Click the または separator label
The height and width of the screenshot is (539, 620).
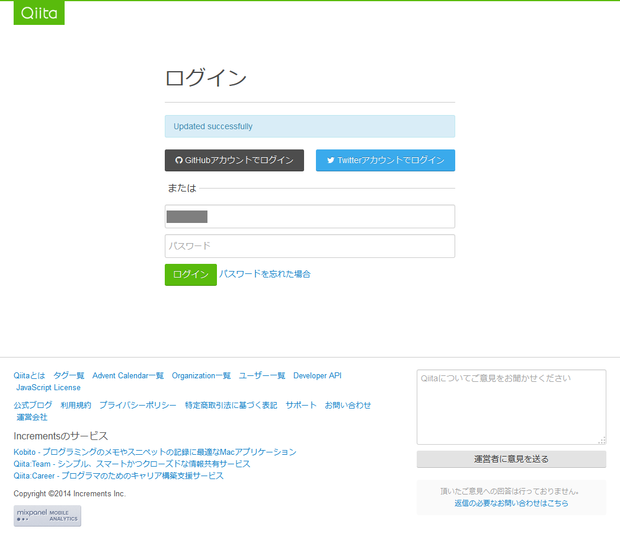[182, 188]
